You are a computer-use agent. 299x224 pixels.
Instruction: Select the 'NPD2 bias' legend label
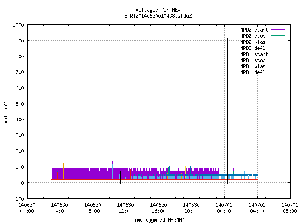pyautogui.click(x=253, y=42)
